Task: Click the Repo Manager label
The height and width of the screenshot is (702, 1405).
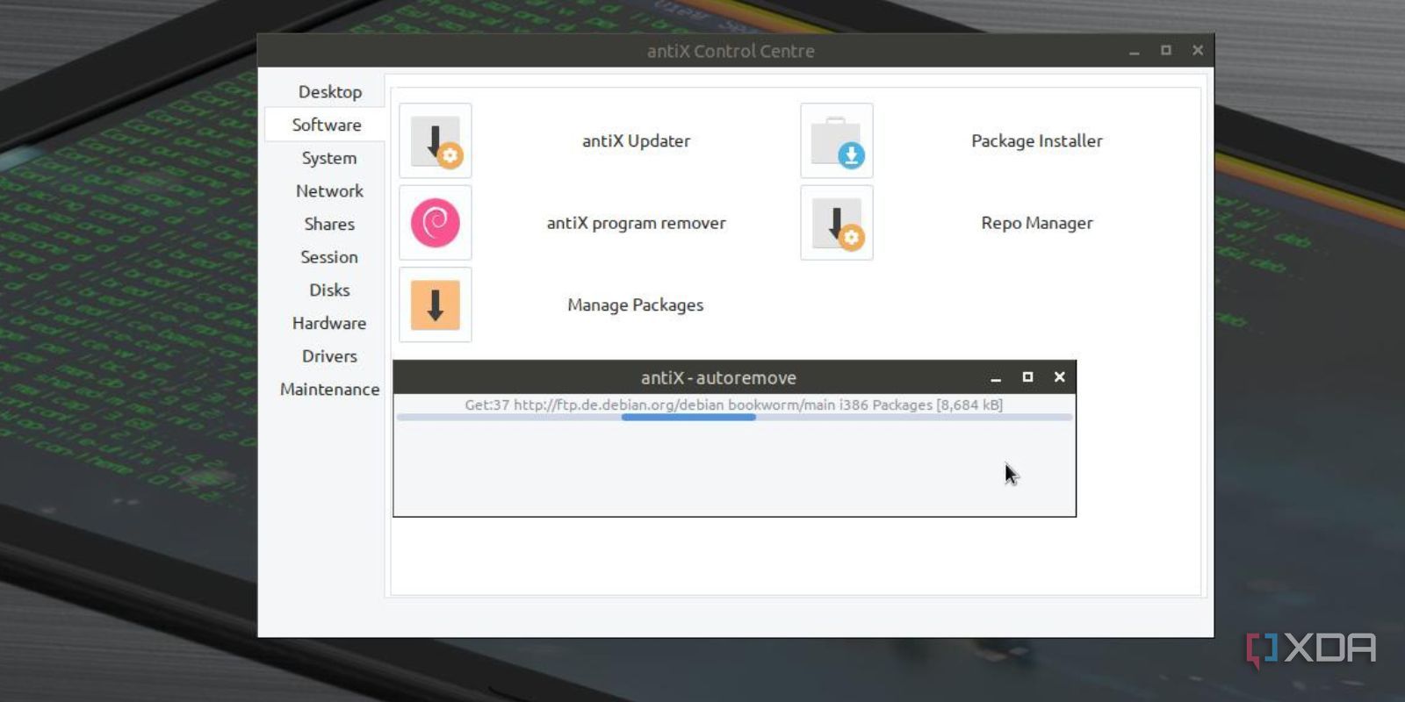Action: tap(1036, 223)
